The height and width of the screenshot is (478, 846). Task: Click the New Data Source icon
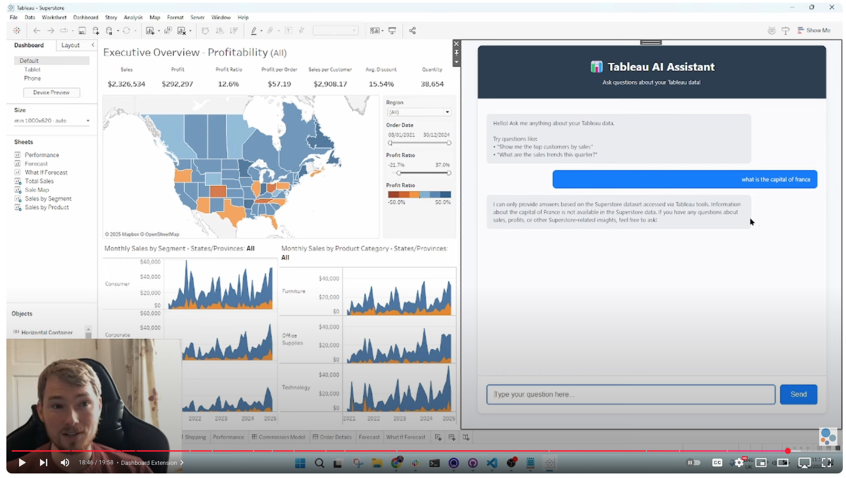(96, 30)
